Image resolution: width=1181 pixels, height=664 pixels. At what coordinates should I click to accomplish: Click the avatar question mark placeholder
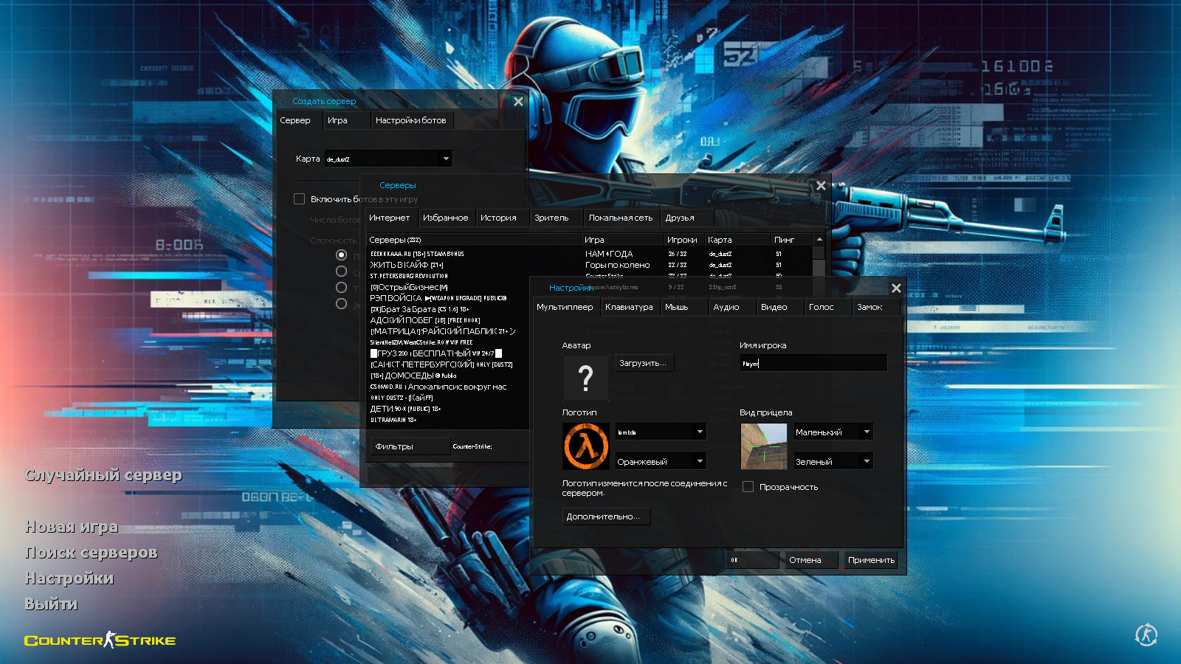click(x=585, y=378)
